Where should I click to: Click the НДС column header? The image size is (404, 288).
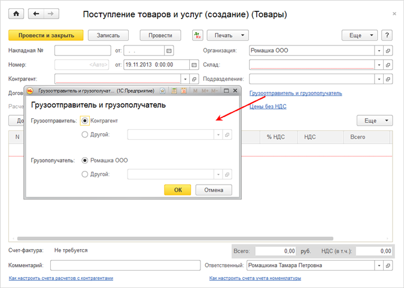321,137
